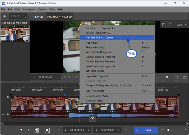Close the PROJECT-1_16...SSP tab

[71, 14]
